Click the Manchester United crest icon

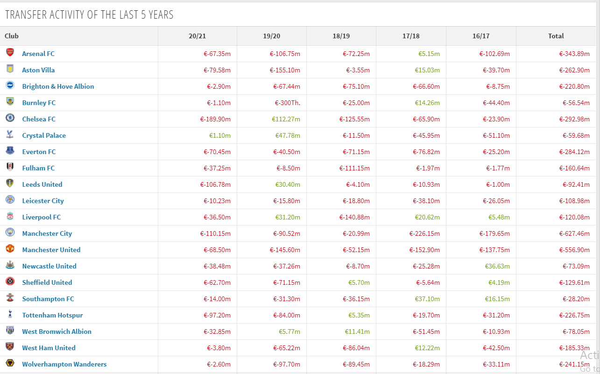pos(10,249)
